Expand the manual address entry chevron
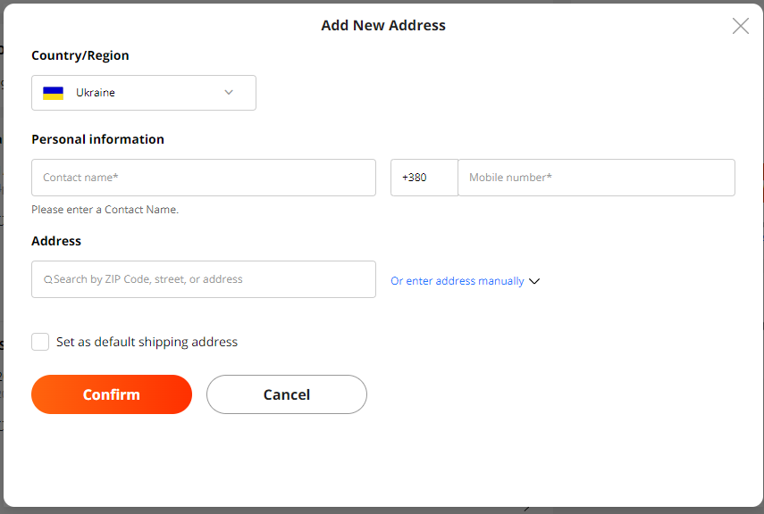Image resolution: width=764 pixels, height=514 pixels. point(534,281)
